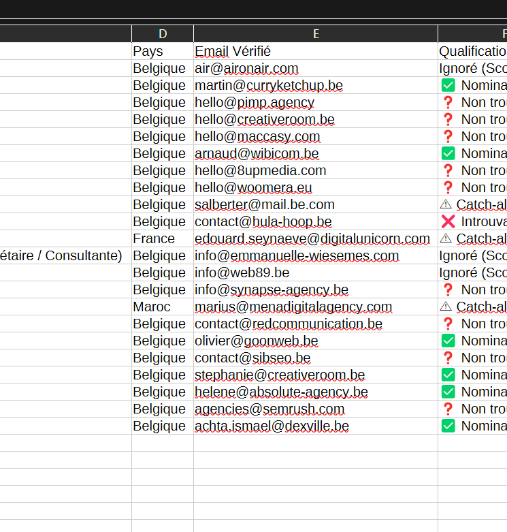507x532 pixels.
Task: Select cell with hello@maccasy.com
Action: (x=316, y=136)
